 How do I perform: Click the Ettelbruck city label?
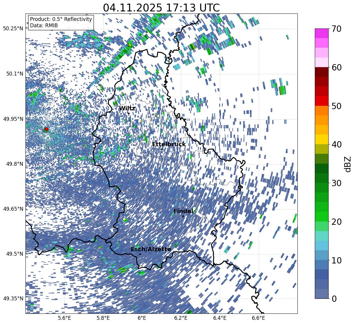pos(169,144)
